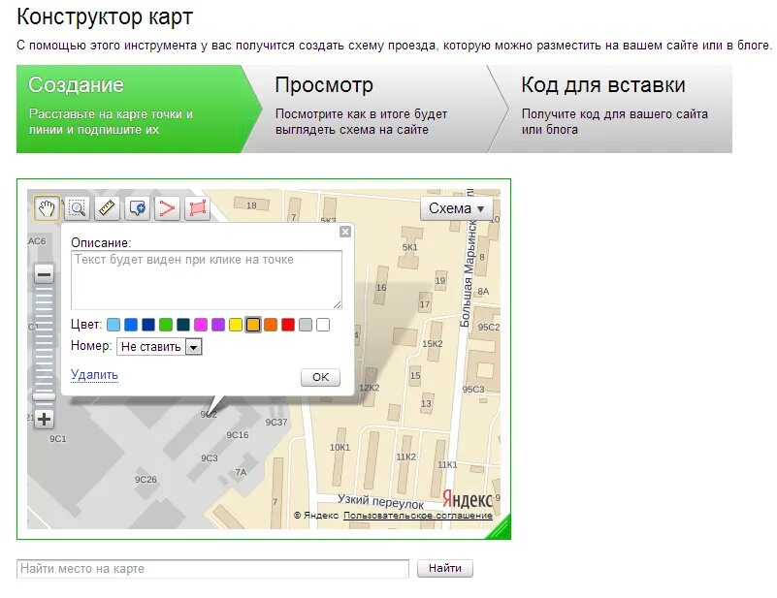Click building label 10К1 on map

(x=340, y=448)
